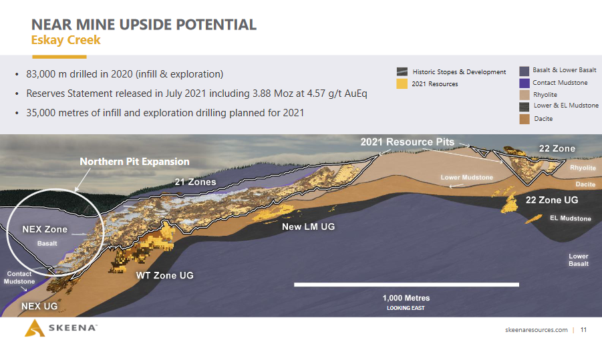Click the 'Contact Mudstone' map label
Image resolution: width=602 pixels, height=338 pixels.
click(x=19, y=277)
